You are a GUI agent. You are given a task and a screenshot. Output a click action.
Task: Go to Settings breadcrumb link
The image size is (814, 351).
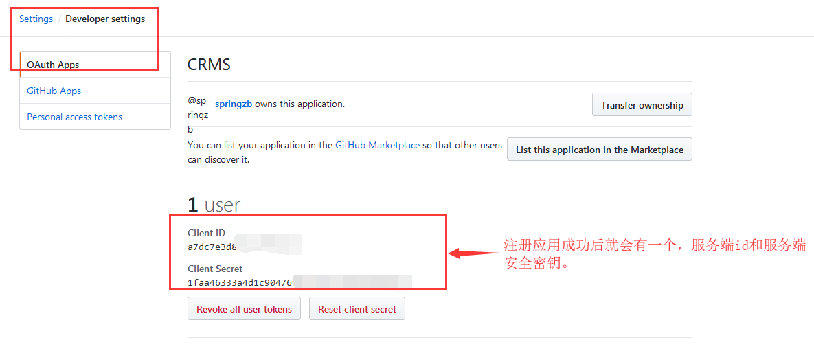click(x=36, y=19)
